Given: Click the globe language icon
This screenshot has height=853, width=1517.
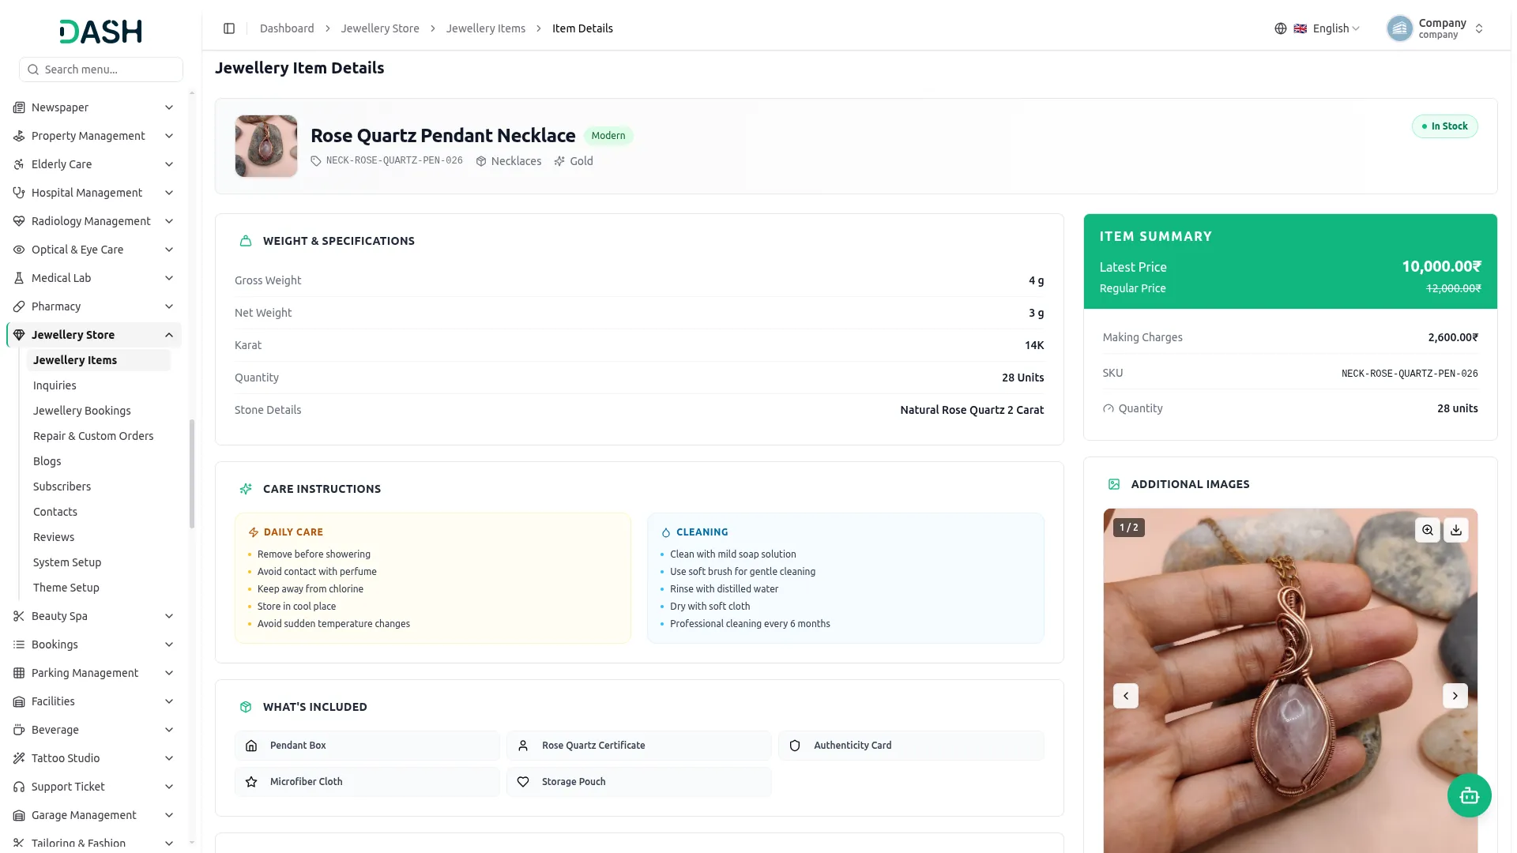Looking at the screenshot, I should pyautogui.click(x=1281, y=28).
